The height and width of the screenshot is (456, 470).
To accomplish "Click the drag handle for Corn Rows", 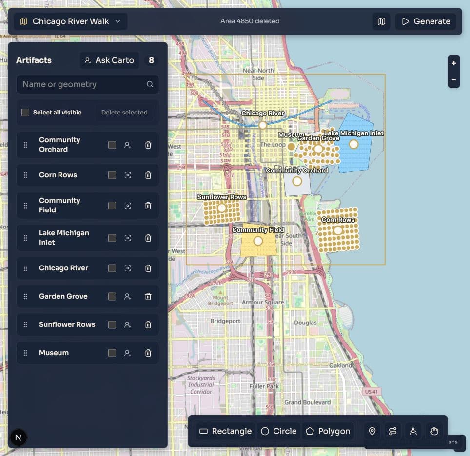I will tap(25, 175).
